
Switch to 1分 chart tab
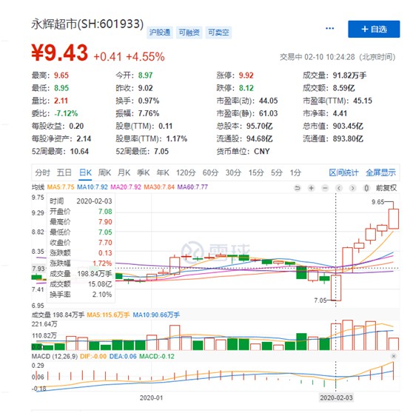pos(295,172)
